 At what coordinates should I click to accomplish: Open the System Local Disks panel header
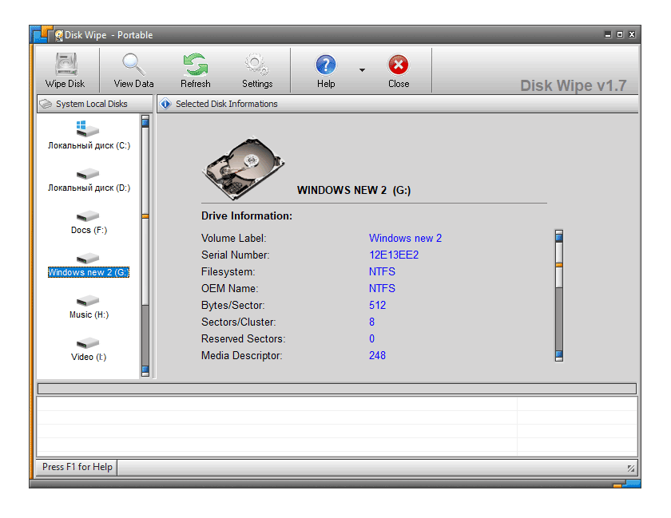tap(90, 103)
